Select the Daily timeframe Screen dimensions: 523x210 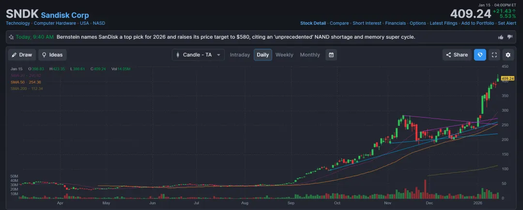click(263, 55)
